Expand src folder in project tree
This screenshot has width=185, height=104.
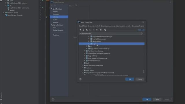pyautogui.click(x=6, y=5)
